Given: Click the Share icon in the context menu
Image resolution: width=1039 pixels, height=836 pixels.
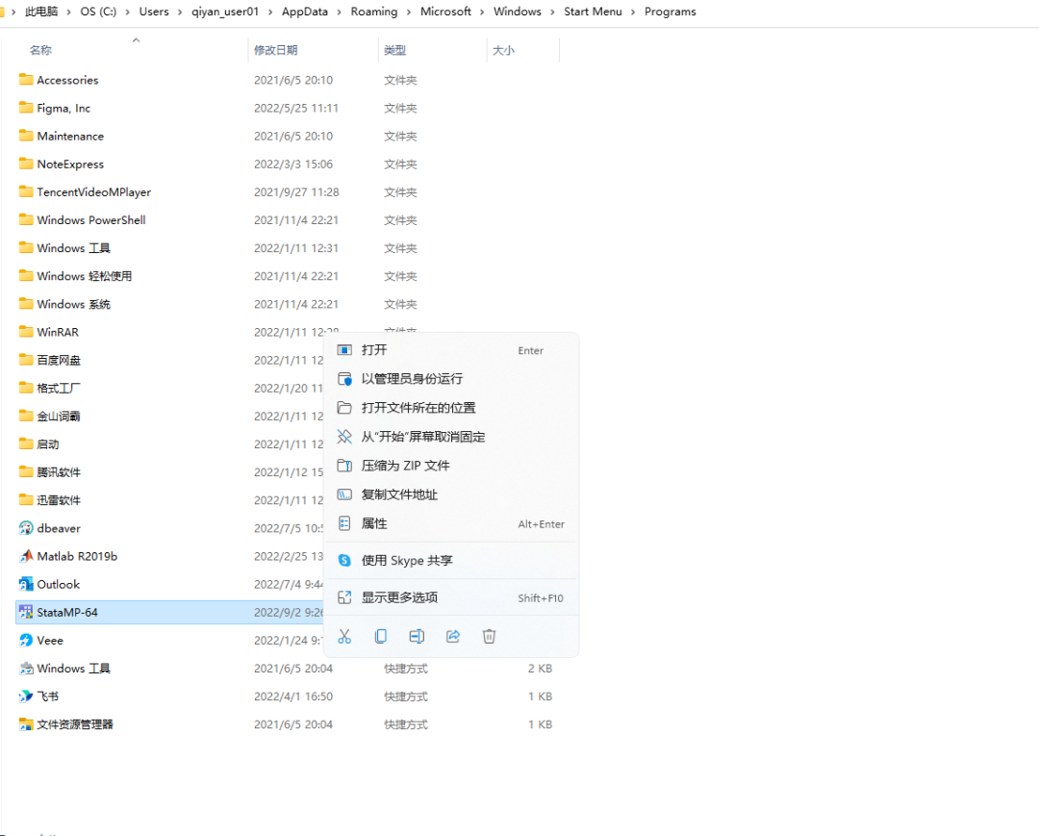Looking at the screenshot, I should pyautogui.click(x=452, y=636).
